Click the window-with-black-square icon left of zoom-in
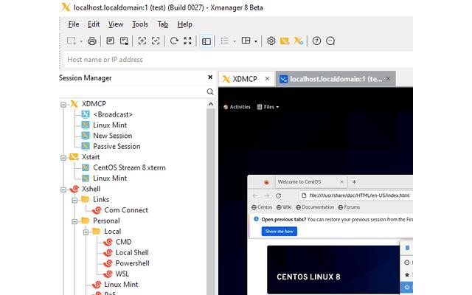472x295 pixels. (x=124, y=41)
